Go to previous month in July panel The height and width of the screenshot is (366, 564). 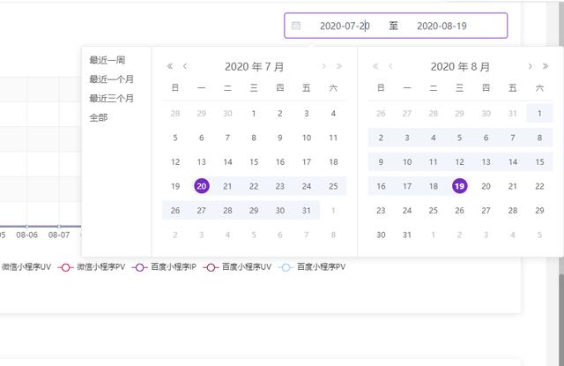click(185, 66)
